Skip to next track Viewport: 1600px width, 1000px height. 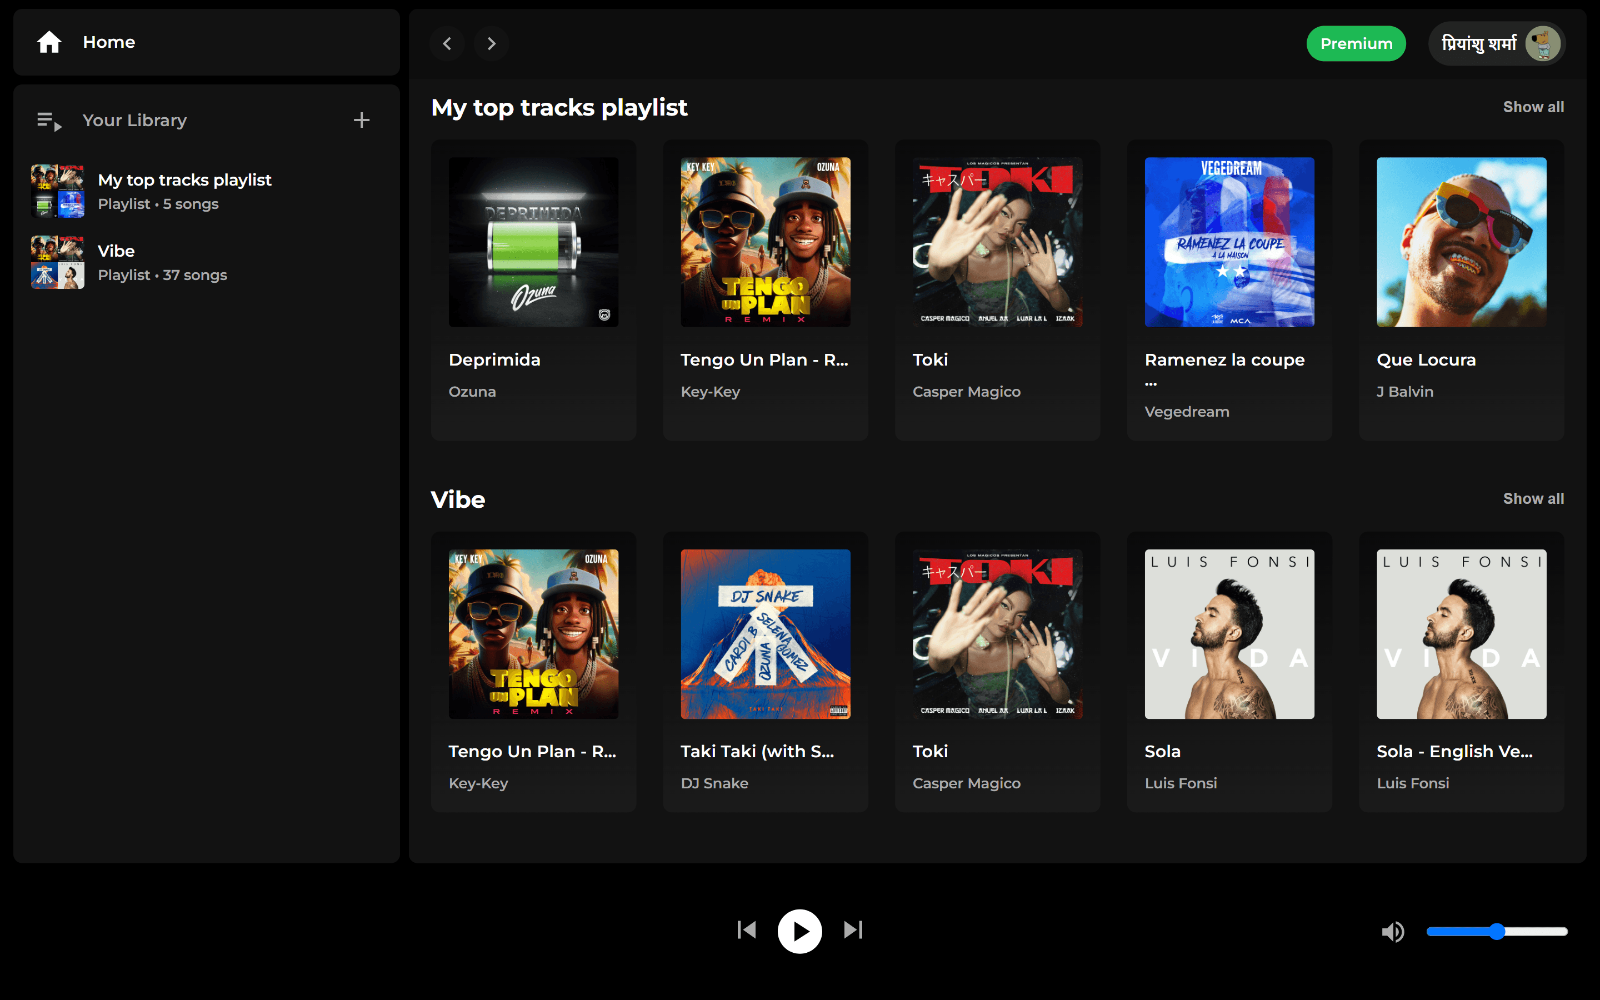click(x=853, y=931)
